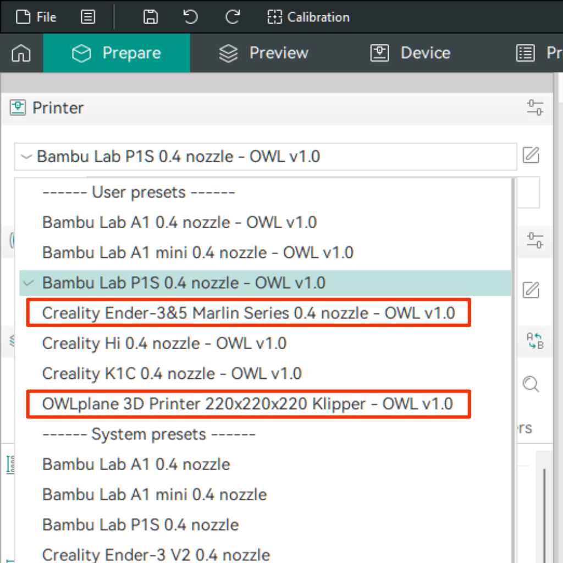Viewport: 563px width, 563px height.
Task: Open the hamburger menu icon beside File
Action: [87, 17]
